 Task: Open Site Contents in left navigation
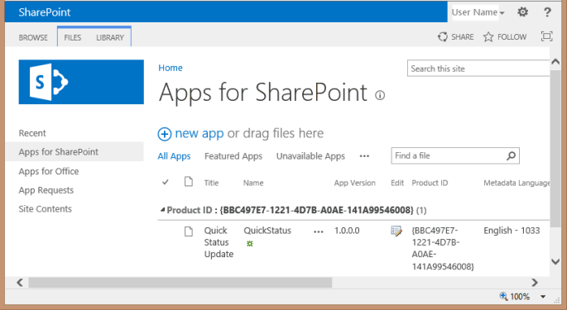coord(46,209)
